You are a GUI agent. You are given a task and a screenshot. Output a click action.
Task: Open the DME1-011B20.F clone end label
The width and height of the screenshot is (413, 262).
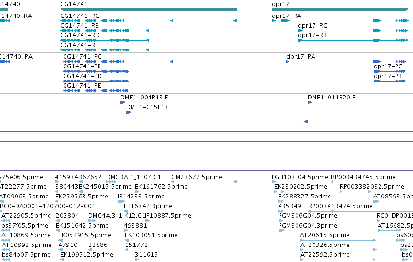[x=331, y=98]
